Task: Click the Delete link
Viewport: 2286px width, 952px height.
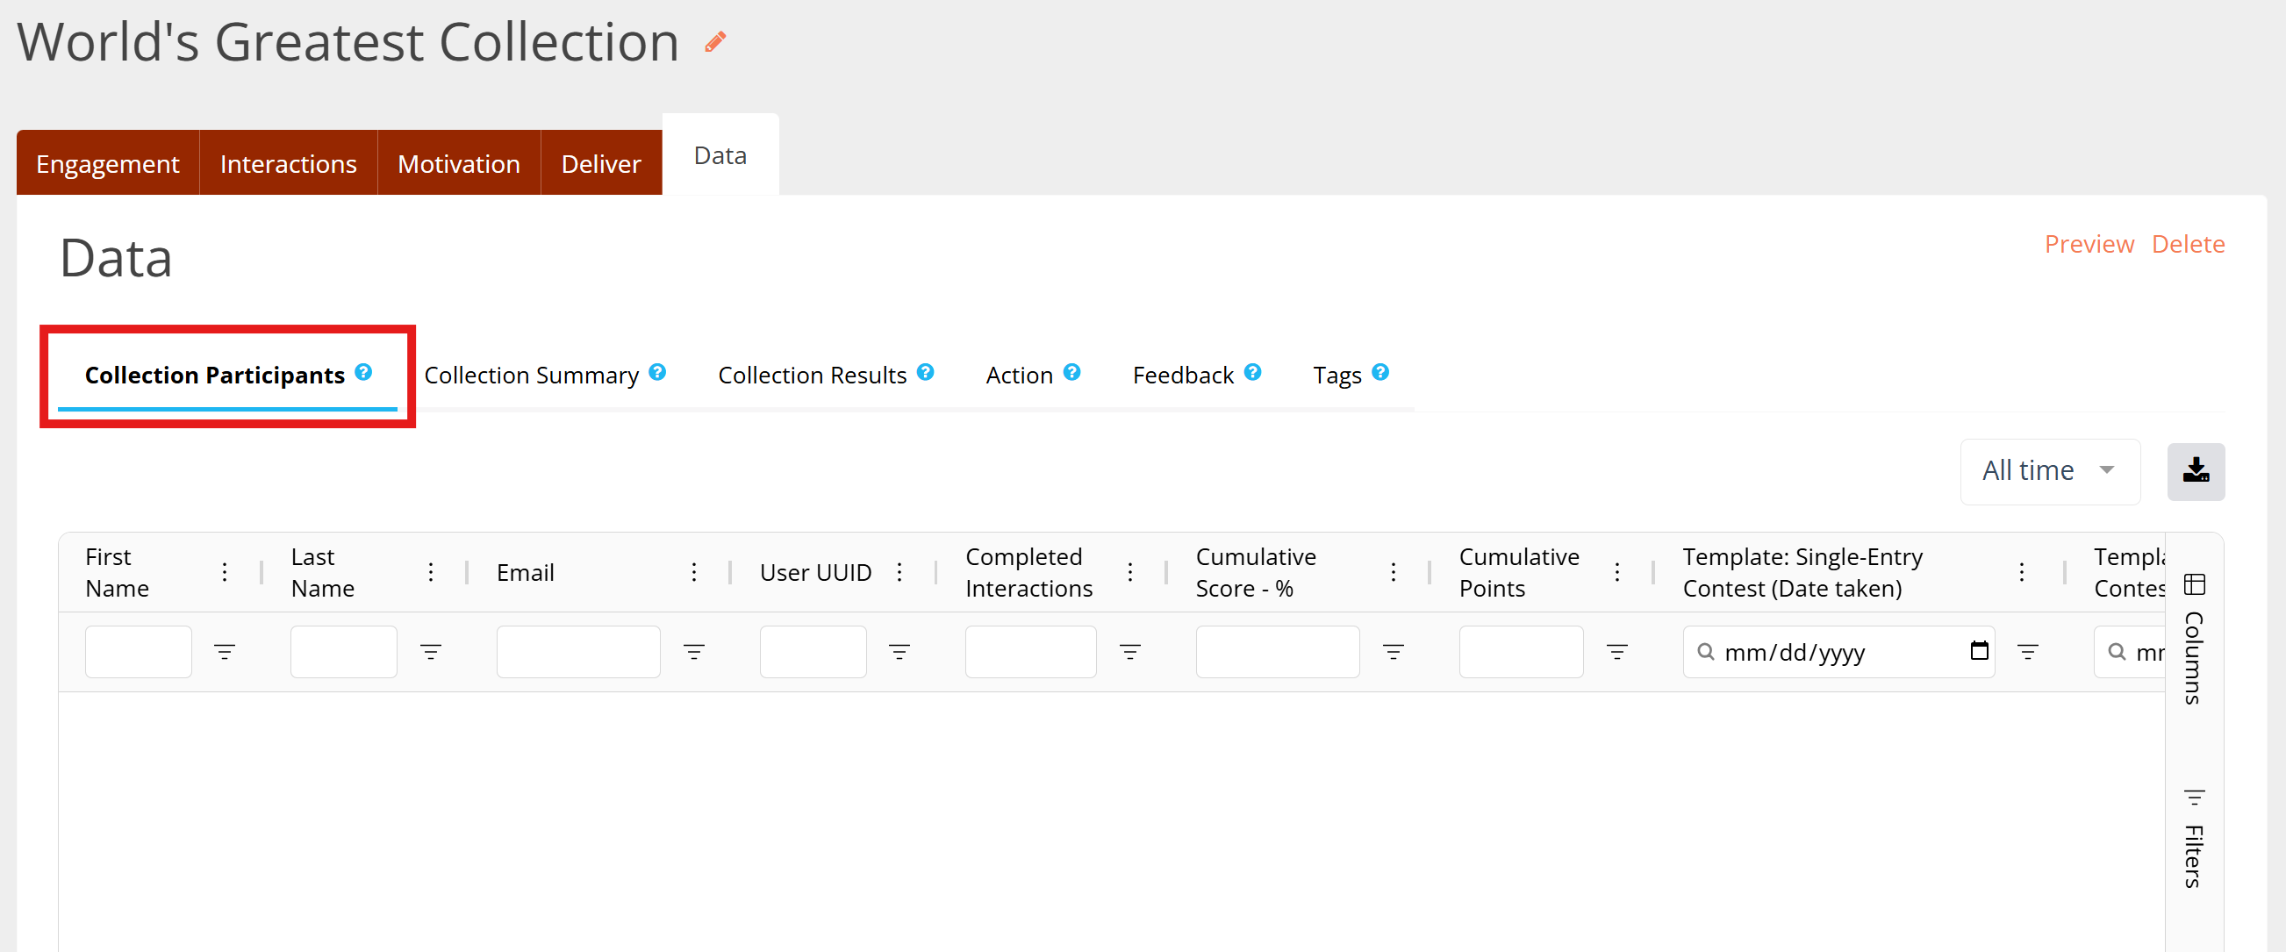Action: point(2188,244)
